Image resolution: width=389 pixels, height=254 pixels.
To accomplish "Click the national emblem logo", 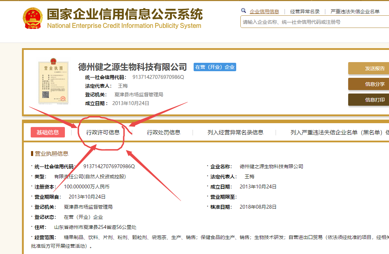I will coord(33,16).
